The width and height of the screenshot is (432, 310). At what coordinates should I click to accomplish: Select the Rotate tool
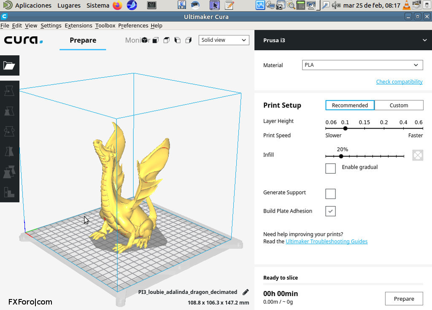click(x=9, y=131)
